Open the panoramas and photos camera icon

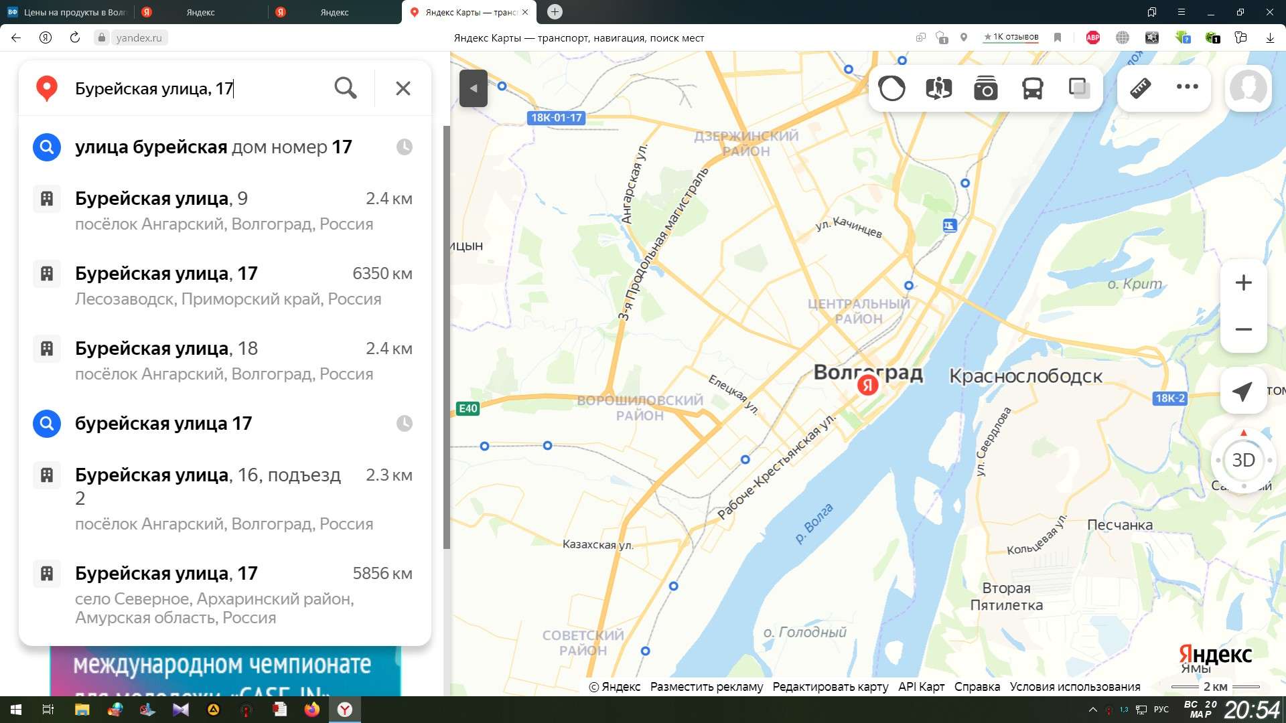pos(985,88)
